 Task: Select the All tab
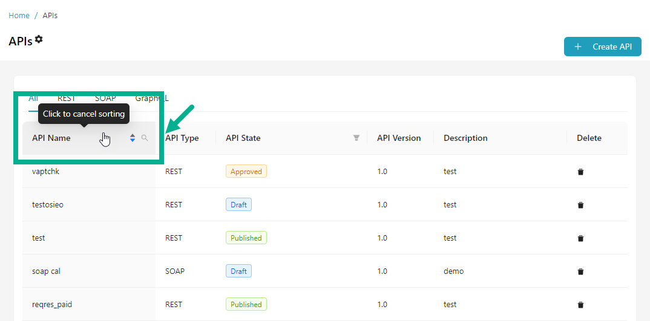pyautogui.click(x=33, y=98)
